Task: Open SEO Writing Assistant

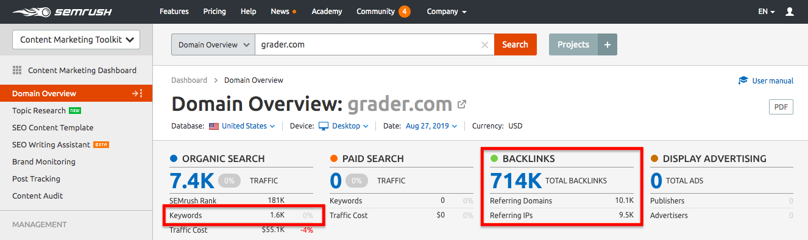Action: point(51,144)
